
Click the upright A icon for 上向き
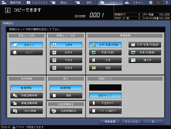pyautogui.click(x=54, y=45)
